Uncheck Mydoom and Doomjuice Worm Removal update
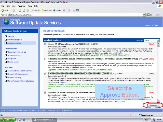 tap(45, 93)
